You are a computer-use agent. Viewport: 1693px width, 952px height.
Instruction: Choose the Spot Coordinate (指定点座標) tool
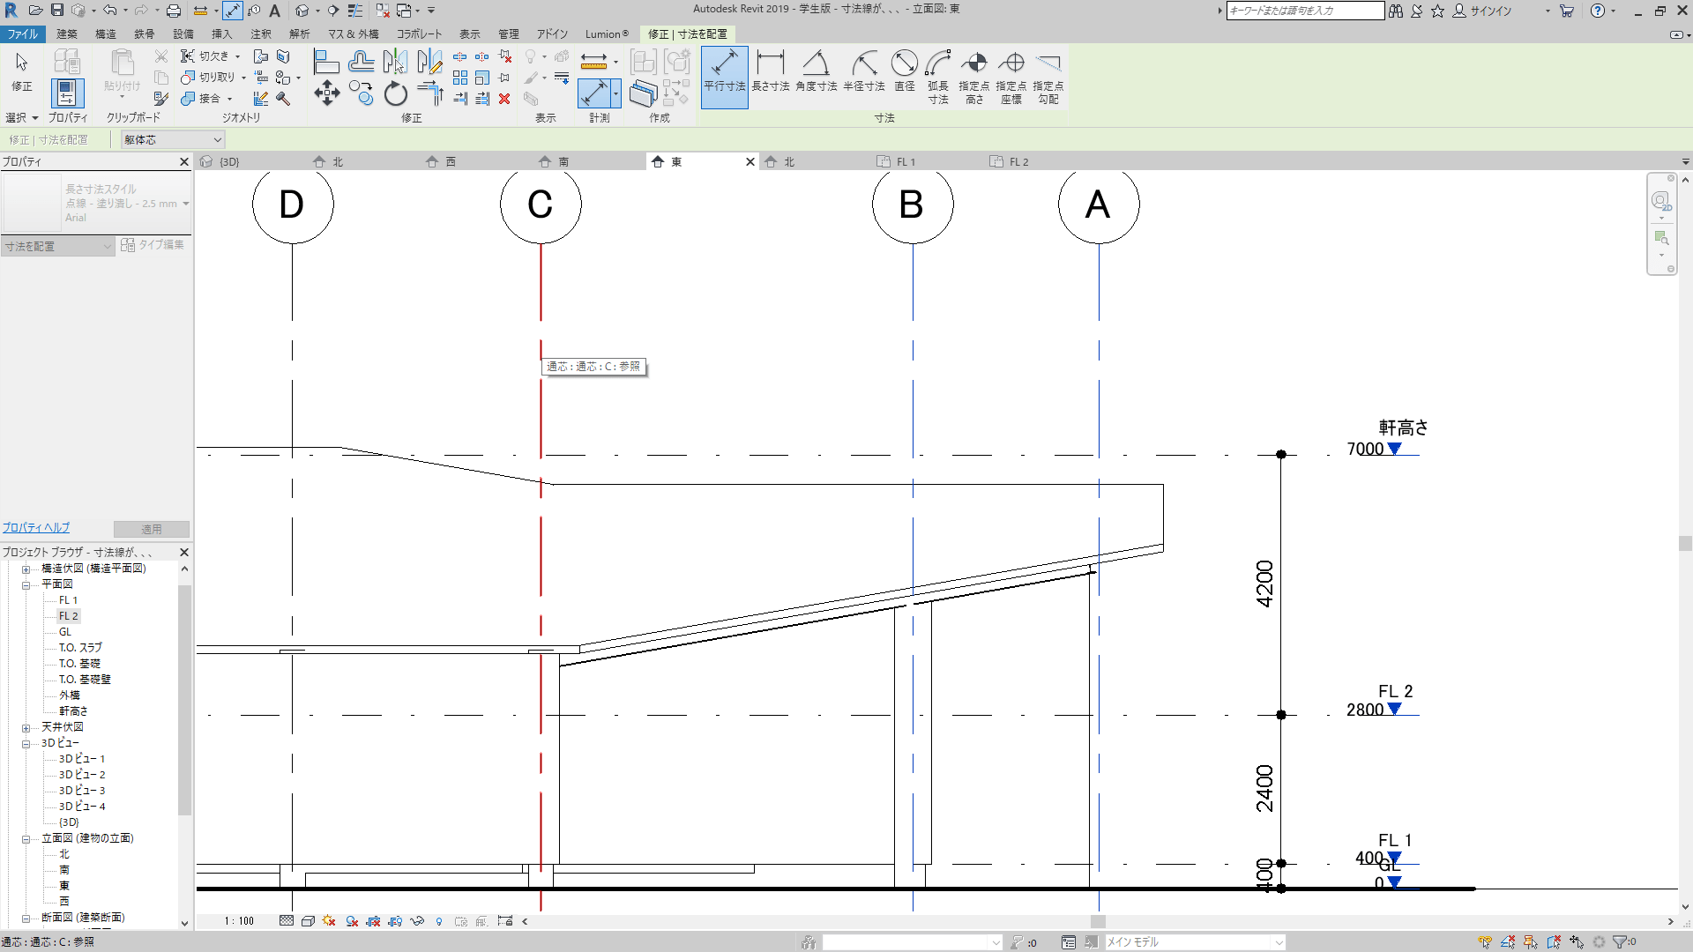[1011, 77]
